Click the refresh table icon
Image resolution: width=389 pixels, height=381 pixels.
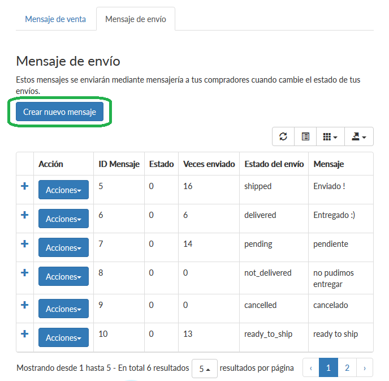pyautogui.click(x=283, y=136)
